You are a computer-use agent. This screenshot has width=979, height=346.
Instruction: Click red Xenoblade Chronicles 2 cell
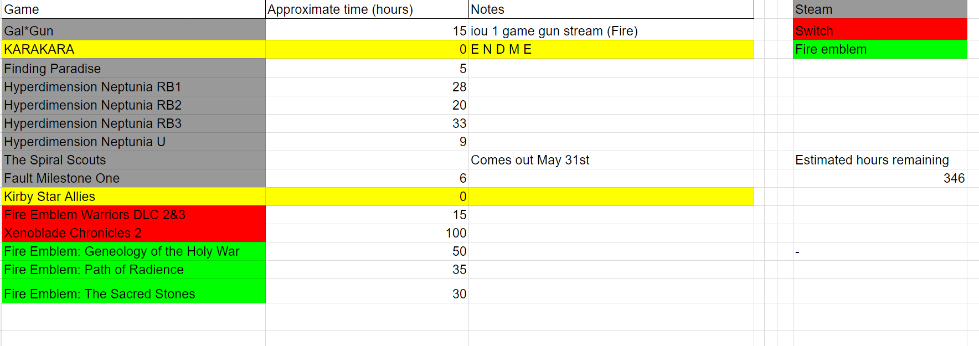pyautogui.click(x=133, y=233)
